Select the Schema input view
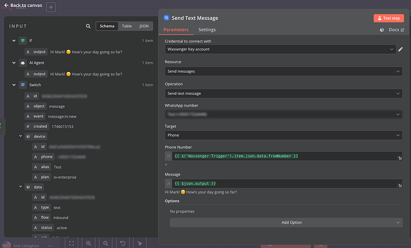This screenshot has width=411, height=248. click(107, 26)
